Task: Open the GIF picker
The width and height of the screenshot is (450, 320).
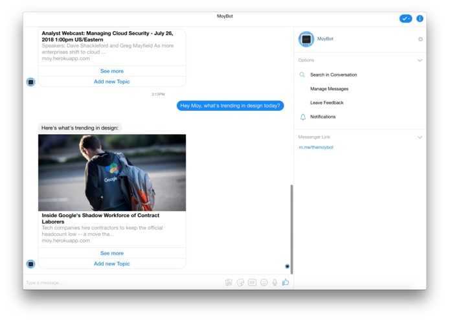Action: 252,282
